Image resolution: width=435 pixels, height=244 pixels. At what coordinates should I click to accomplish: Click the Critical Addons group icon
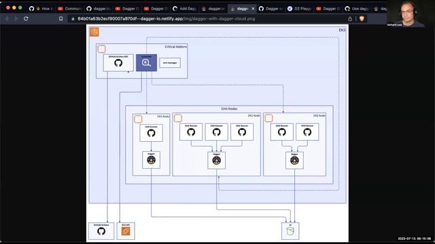click(x=101, y=49)
